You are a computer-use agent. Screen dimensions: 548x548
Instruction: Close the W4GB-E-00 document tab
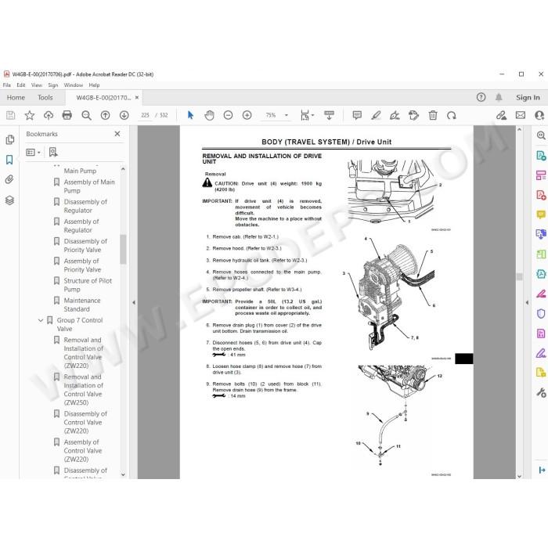pos(137,98)
